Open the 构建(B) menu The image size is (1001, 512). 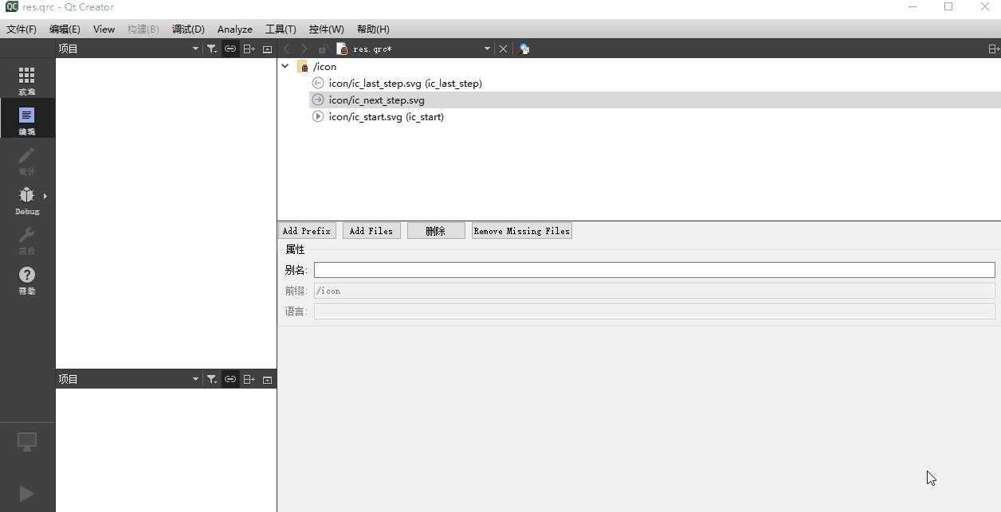143,29
